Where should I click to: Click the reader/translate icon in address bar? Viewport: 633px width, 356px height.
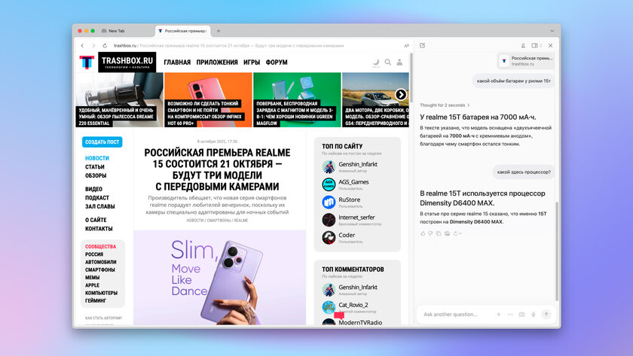[406, 46]
